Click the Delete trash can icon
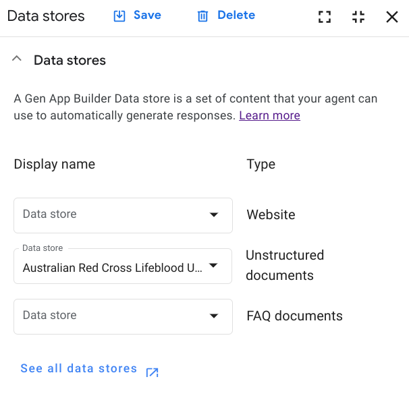This screenshot has height=402, width=409. 202,16
